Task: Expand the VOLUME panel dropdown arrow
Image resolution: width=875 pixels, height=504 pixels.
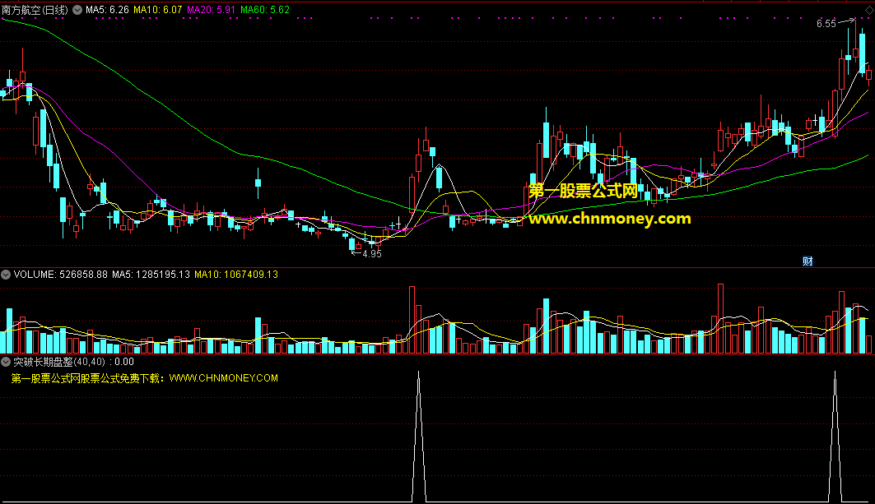Action: click(x=6, y=275)
